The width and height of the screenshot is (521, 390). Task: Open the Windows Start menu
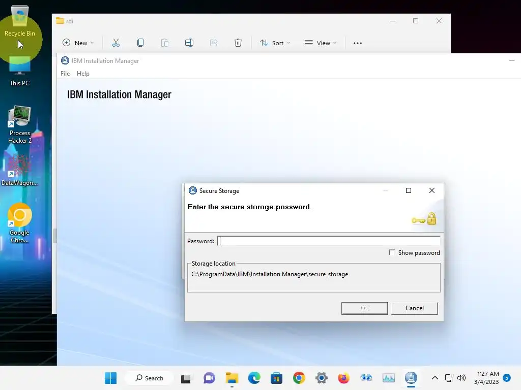(110, 378)
